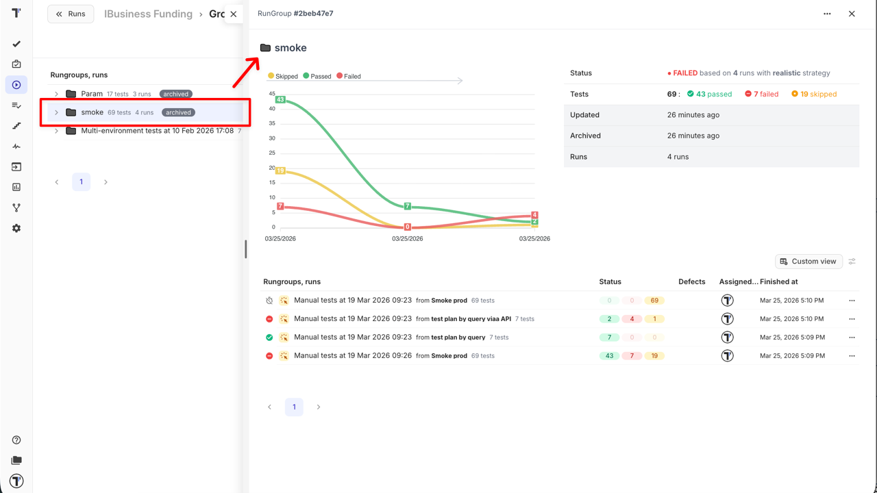The image size is (877, 493).
Task: Open the Analytics pulse icon in the sidebar
Action: pyautogui.click(x=16, y=146)
